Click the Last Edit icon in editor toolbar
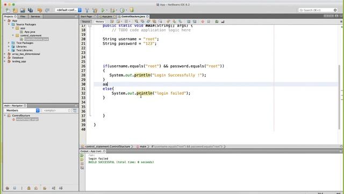344x194 pixels. pyautogui.click(x=112, y=22)
